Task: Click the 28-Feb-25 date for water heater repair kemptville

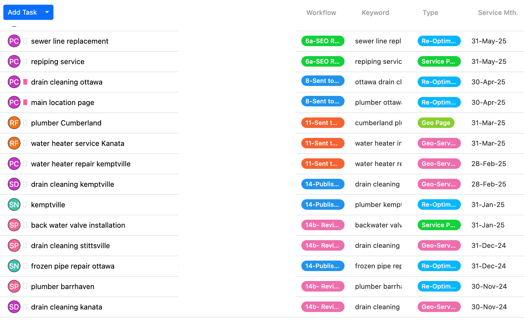Action: (489, 164)
